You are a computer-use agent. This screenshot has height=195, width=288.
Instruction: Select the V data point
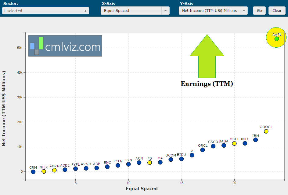tap(192, 155)
